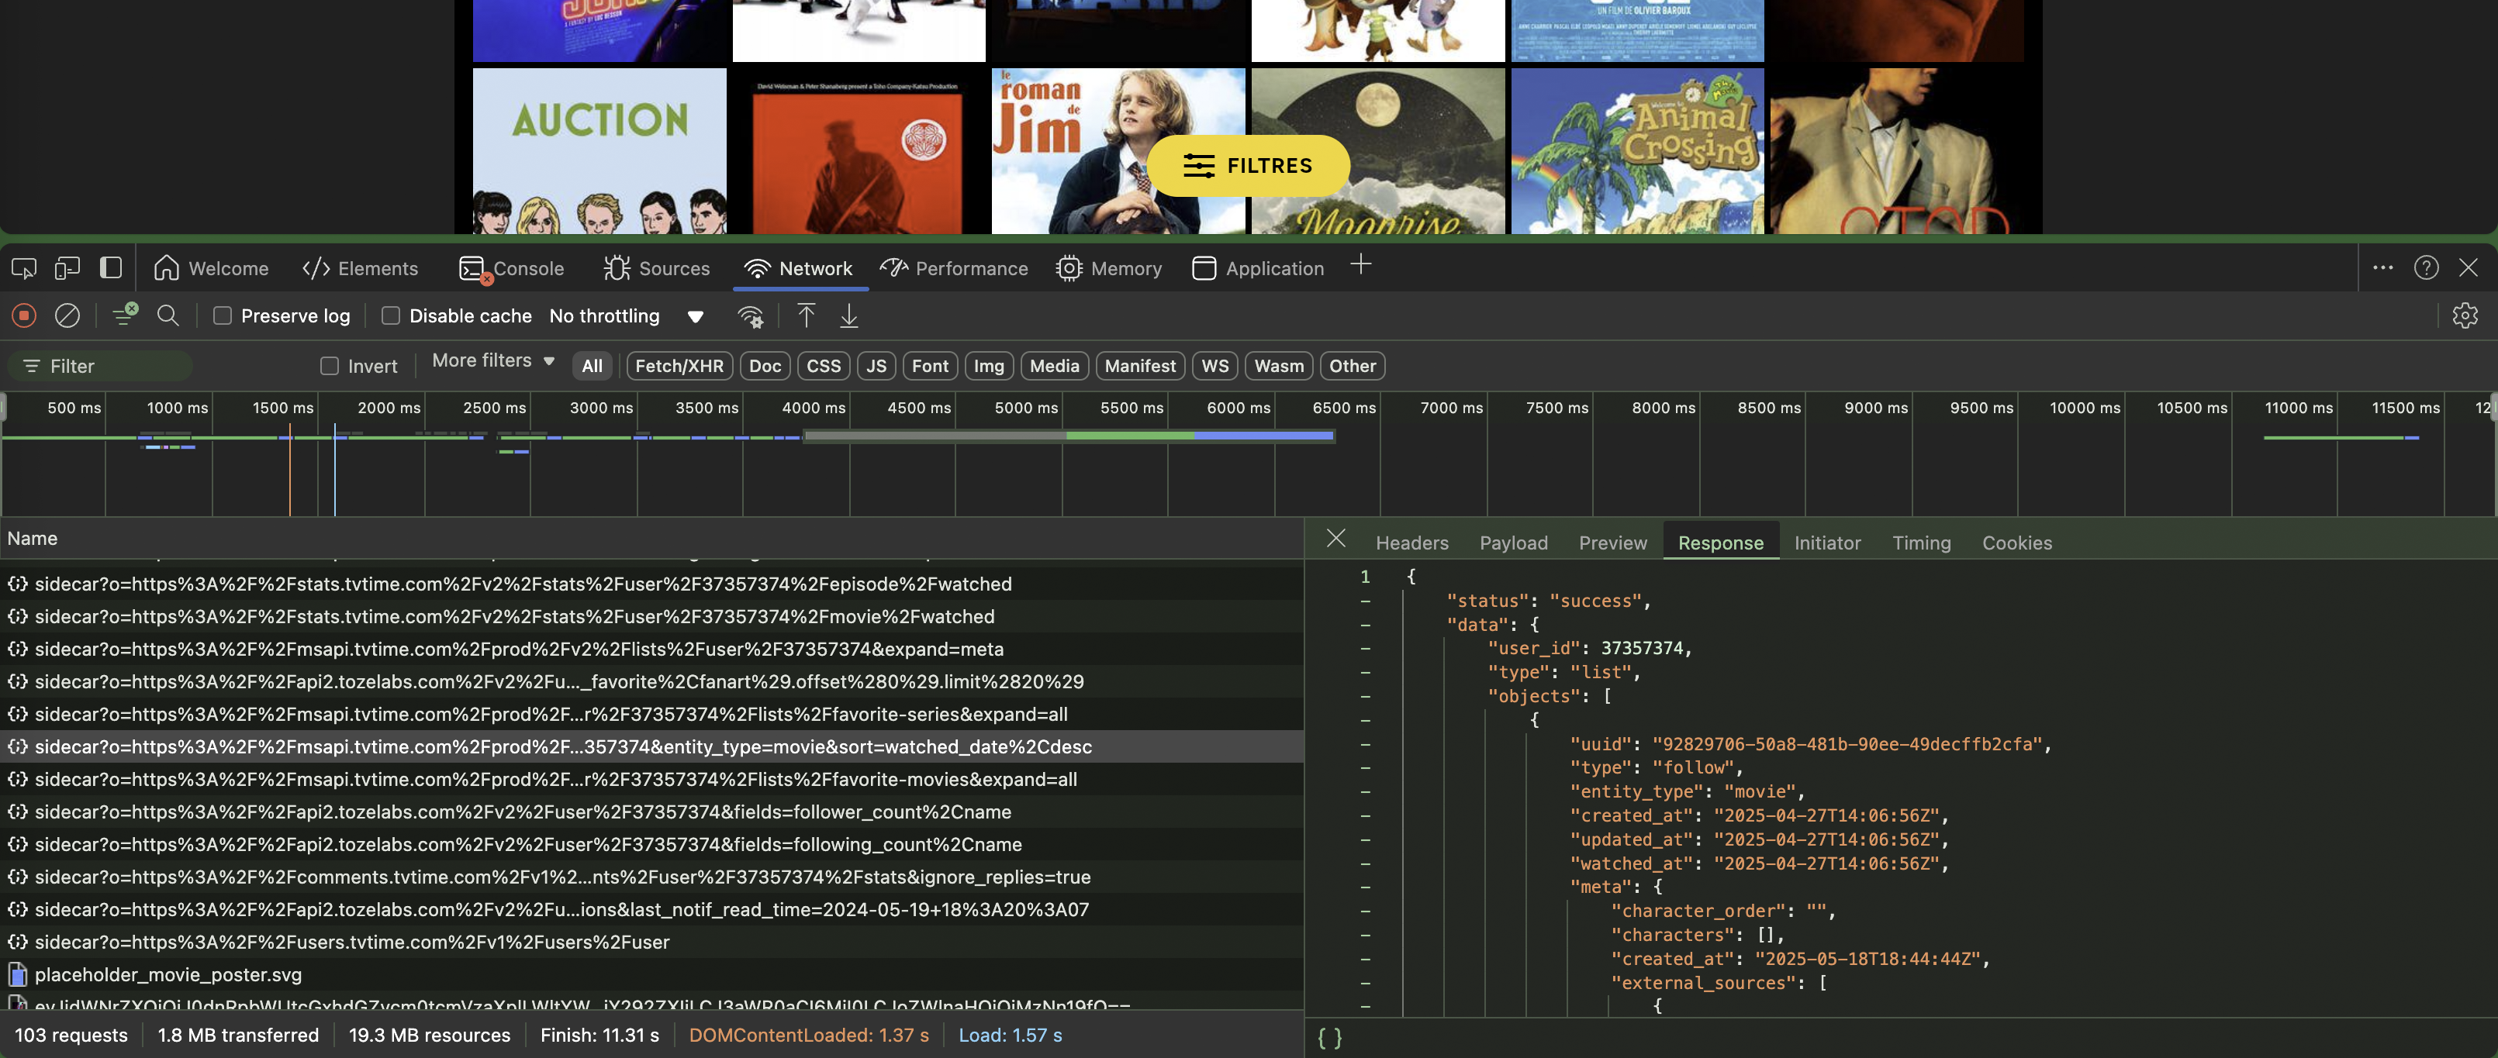Show request Headers tab

tap(1412, 543)
